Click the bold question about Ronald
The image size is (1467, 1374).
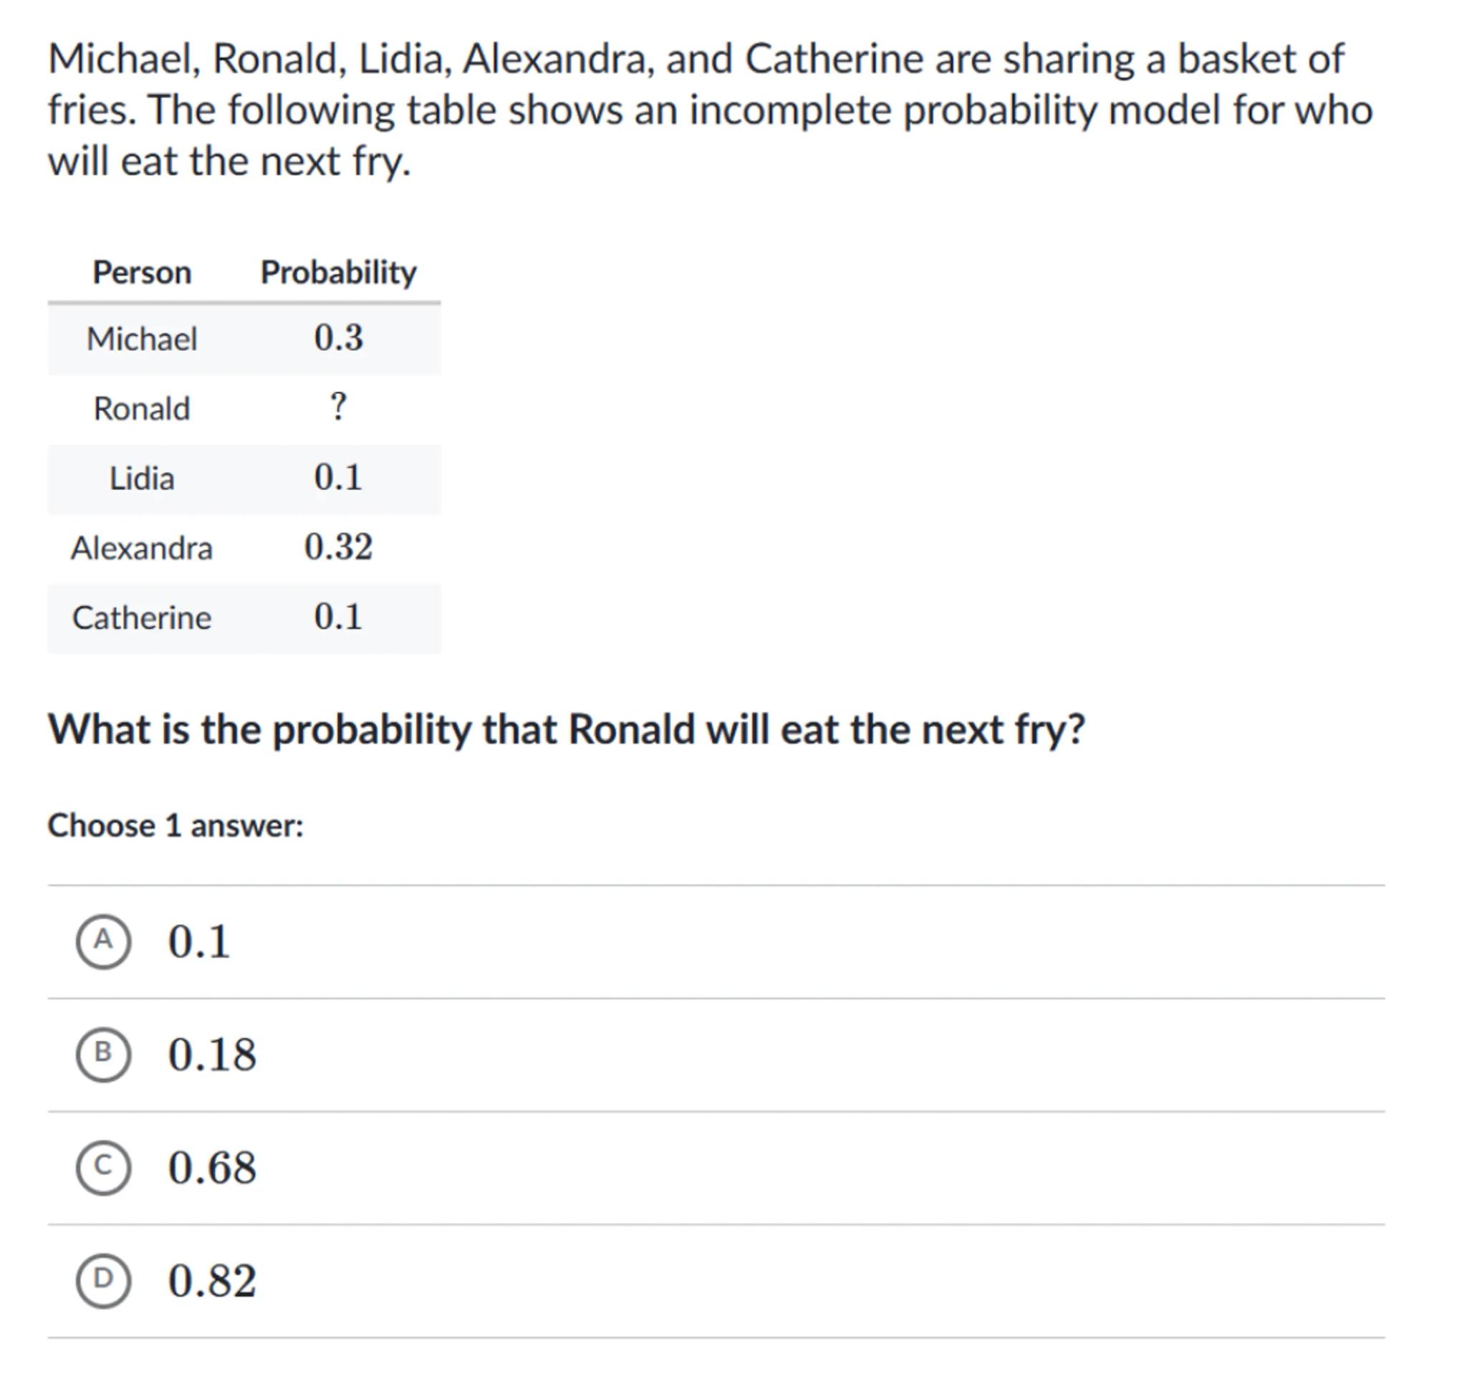click(566, 730)
